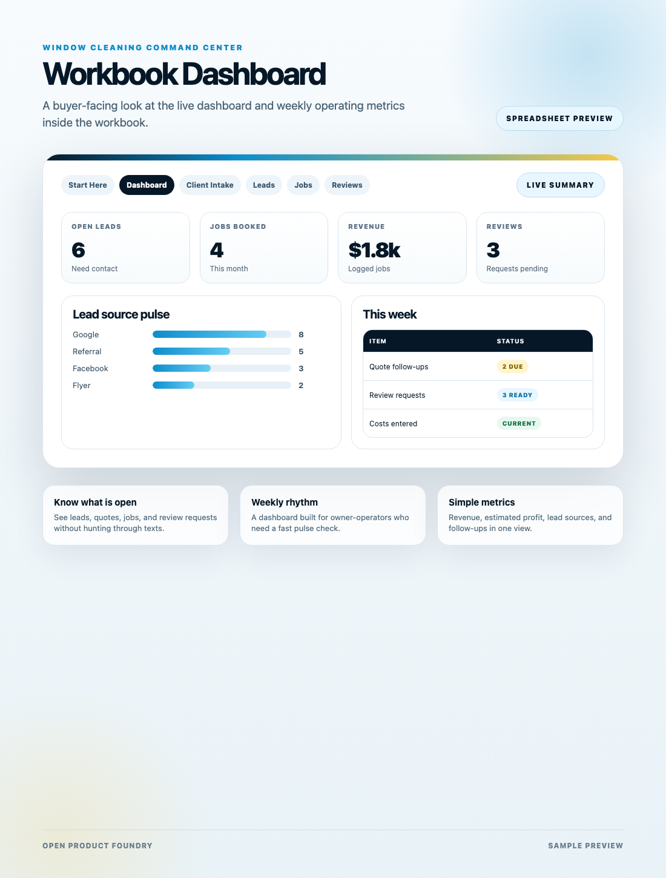The height and width of the screenshot is (878, 666).
Task: Select the Open Leads metric card
Action: pos(125,248)
